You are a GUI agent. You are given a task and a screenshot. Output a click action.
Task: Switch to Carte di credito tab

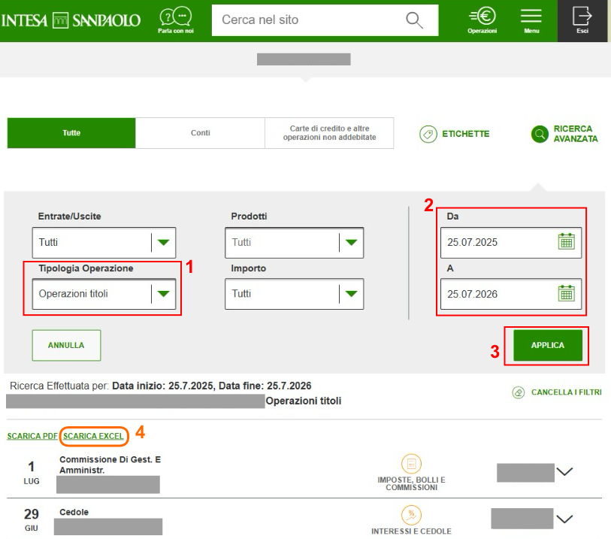coord(329,133)
